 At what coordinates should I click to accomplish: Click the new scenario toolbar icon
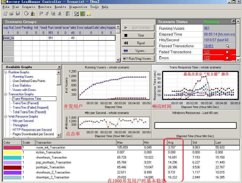pos(5,14)
